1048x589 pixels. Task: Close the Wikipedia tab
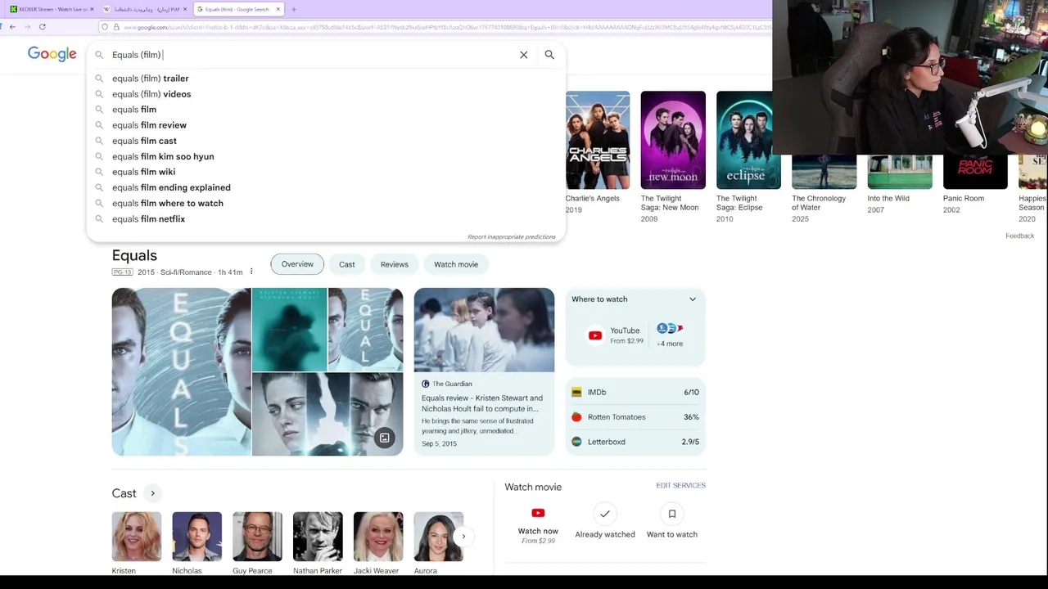[x=186, y=9]
